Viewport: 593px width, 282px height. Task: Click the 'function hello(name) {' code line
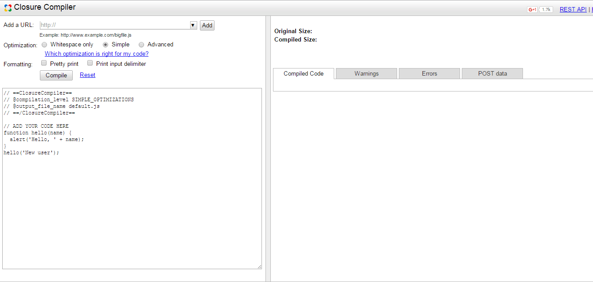click(38, 133)
